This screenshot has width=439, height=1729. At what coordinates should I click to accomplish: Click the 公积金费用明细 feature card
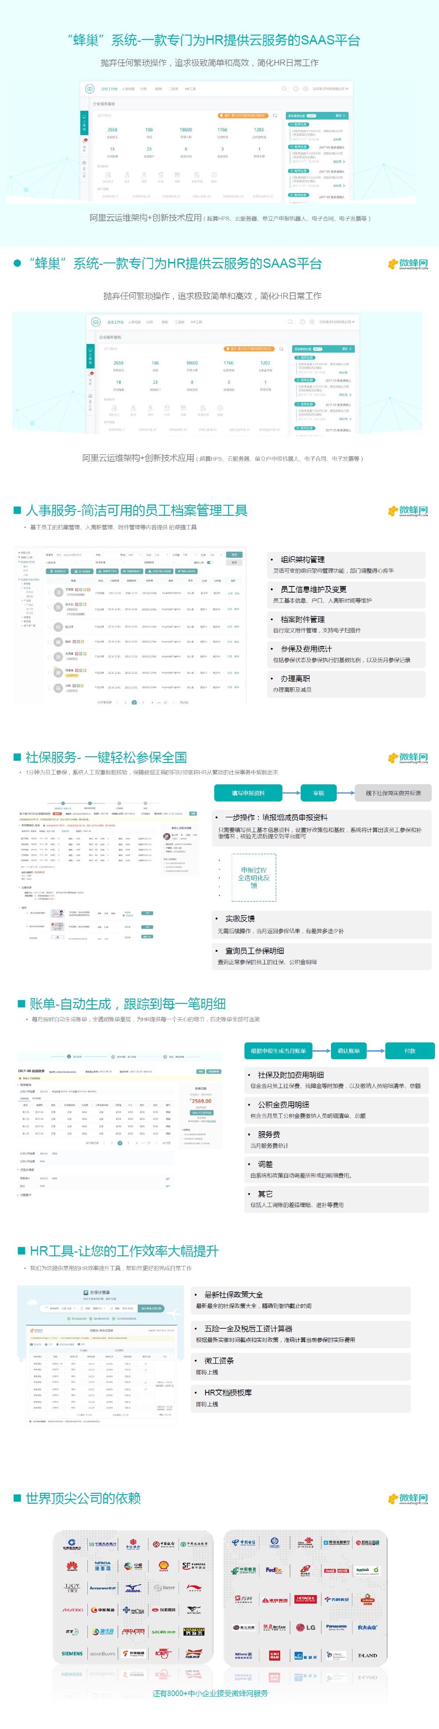(336, 1110)
